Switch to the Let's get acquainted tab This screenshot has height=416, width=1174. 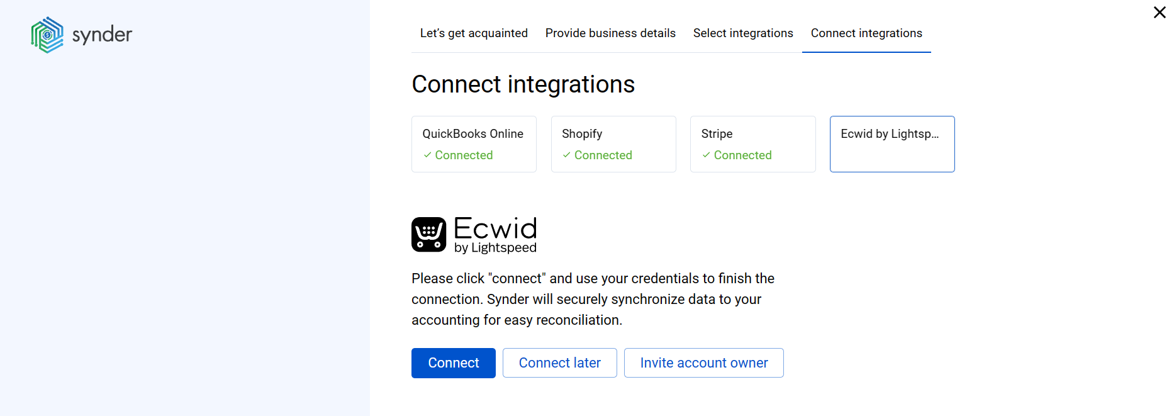(x=474, y=33)
